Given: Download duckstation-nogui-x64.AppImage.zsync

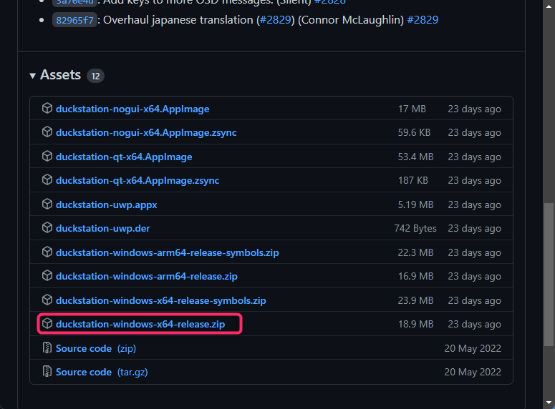Looking at the screenshot, I should point(146,132).
